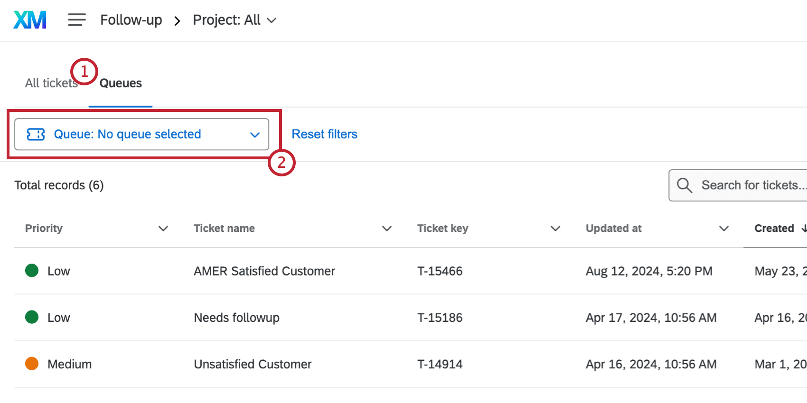The width and height of the screenshot is (807, 403).
Task: Open the hamburger navigation menu
Action: point(76,20)
